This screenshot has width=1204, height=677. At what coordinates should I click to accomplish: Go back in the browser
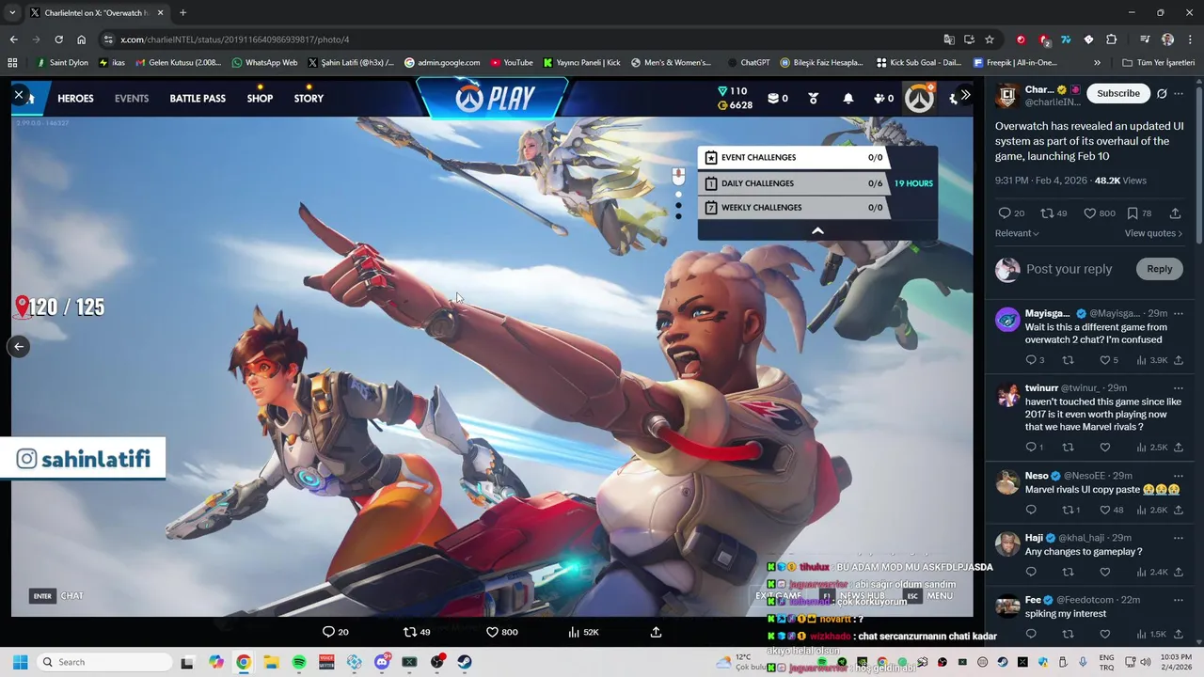pyautogui.click(x=13, y=39)
